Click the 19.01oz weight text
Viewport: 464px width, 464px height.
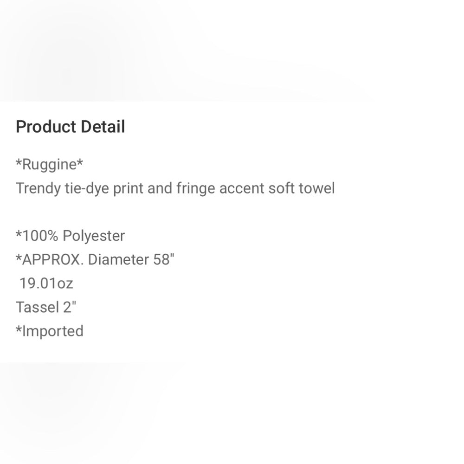46,284
